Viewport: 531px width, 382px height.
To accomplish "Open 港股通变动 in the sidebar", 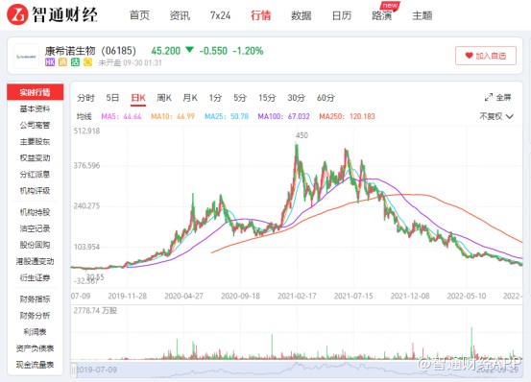I will point(35,261).
